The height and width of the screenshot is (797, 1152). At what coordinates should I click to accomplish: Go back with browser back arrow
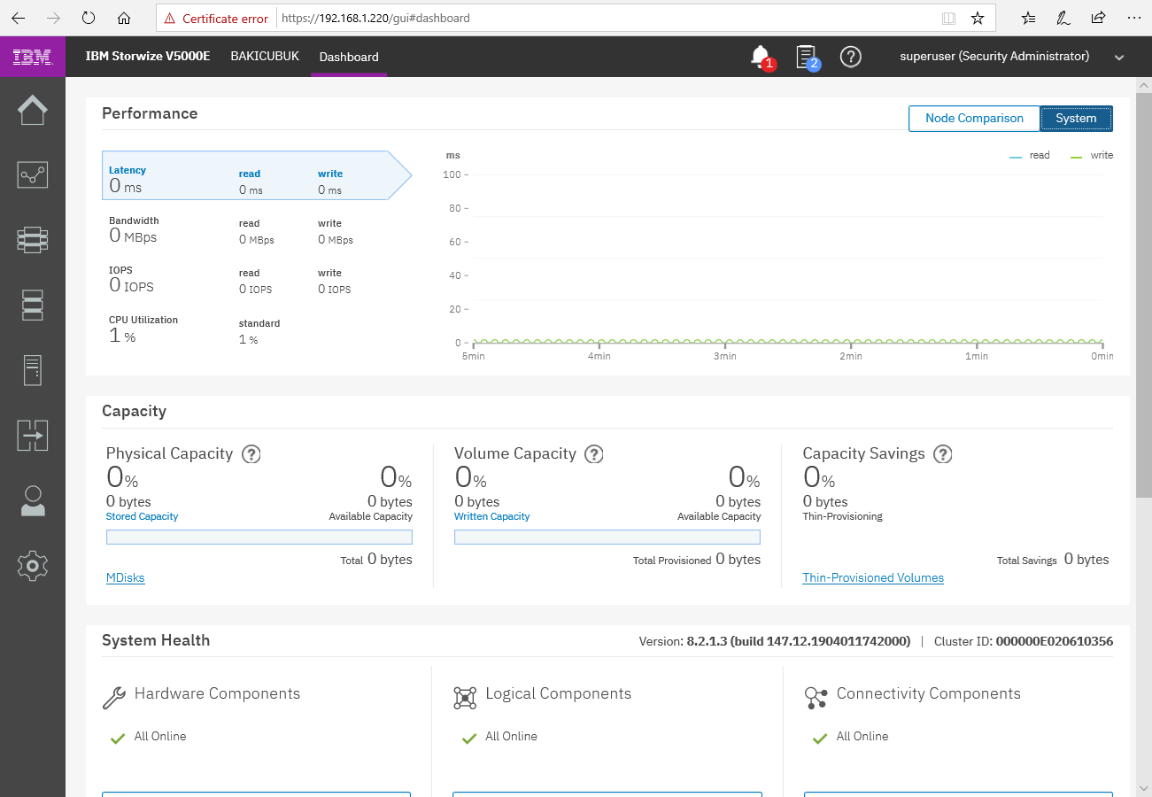[18, 18]
